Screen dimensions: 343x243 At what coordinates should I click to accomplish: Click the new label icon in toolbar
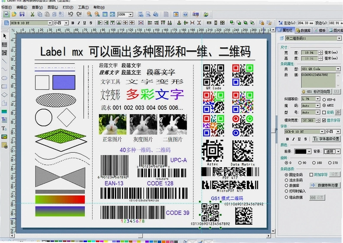point(6,14)
